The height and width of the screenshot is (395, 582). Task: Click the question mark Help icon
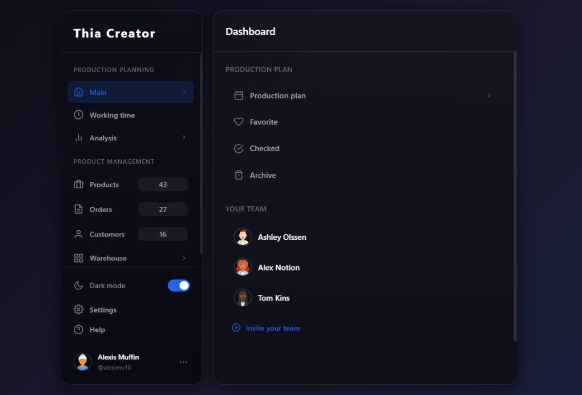click(x=78, y=330)
